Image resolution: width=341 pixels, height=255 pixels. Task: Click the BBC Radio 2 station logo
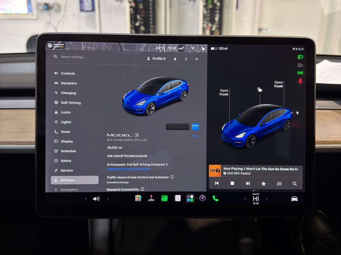[x=215, y=171]
